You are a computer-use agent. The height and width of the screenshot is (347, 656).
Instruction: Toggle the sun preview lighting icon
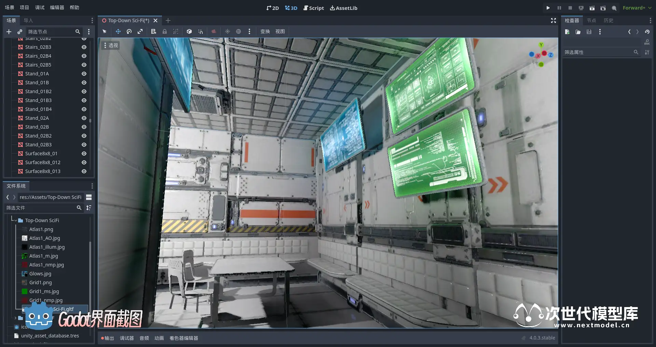(x=228, y=31)
